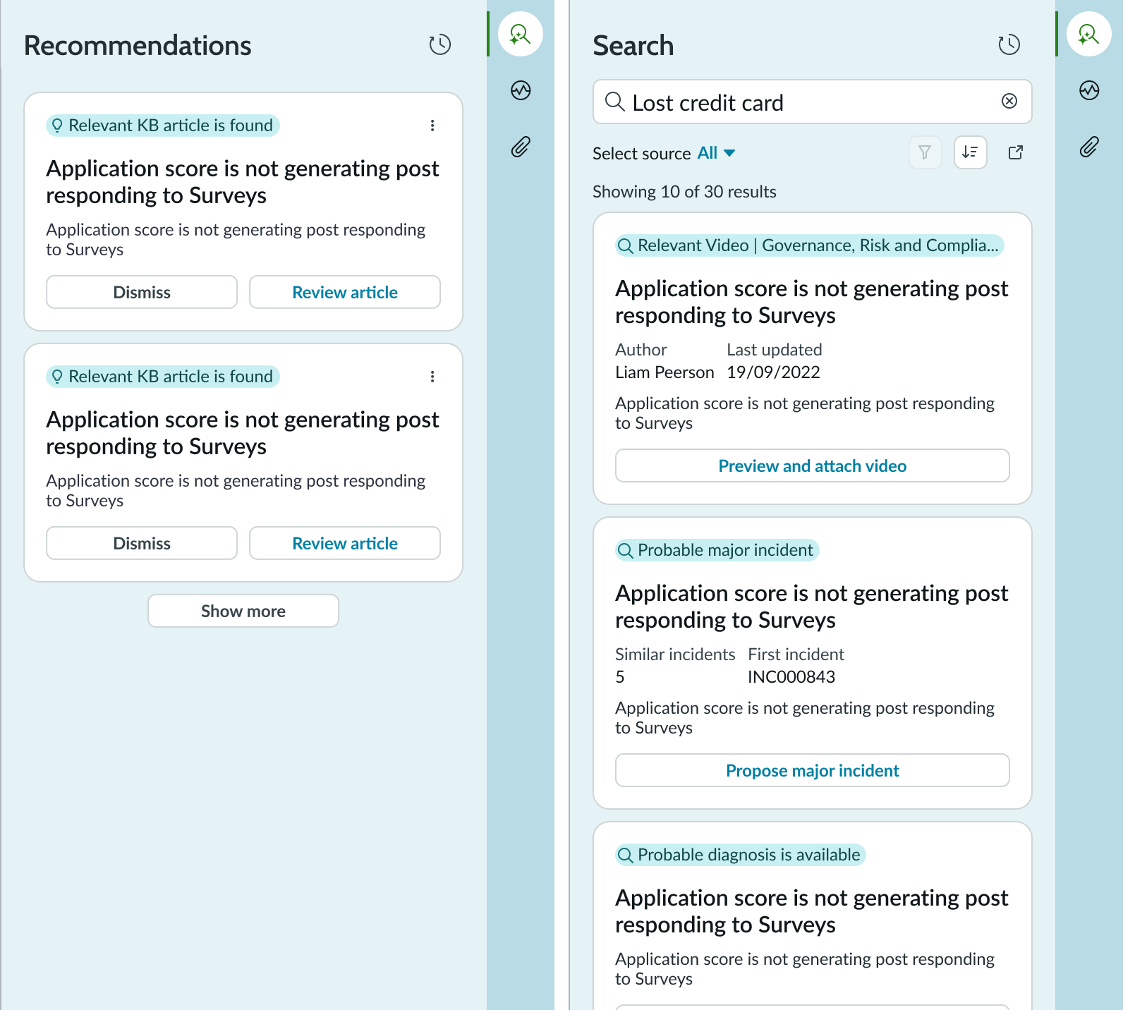The height and width of the screenshot is (1010, 1123).
Task: View search history with the clock icon
Action: (1009, 44)
